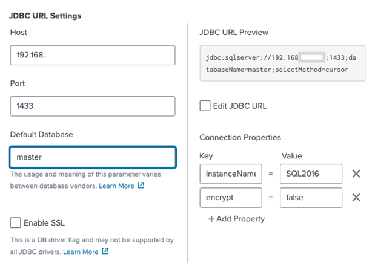Viewport: 378px width, 263px height.
Task: Delete the encrypt property row
Action: pyautogui.click(x=356, y=197)
